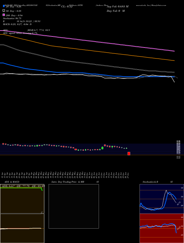
Task: Click the empty intraday price chart panel
Action: tap(74, 206)
